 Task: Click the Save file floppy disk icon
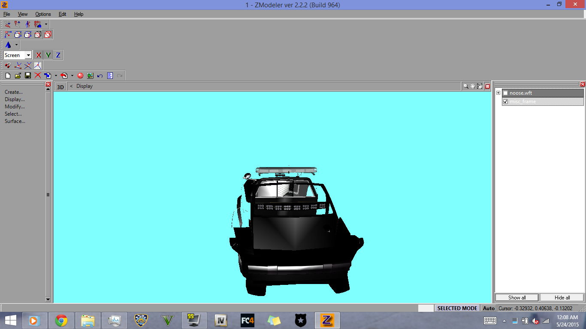[28, 76]
